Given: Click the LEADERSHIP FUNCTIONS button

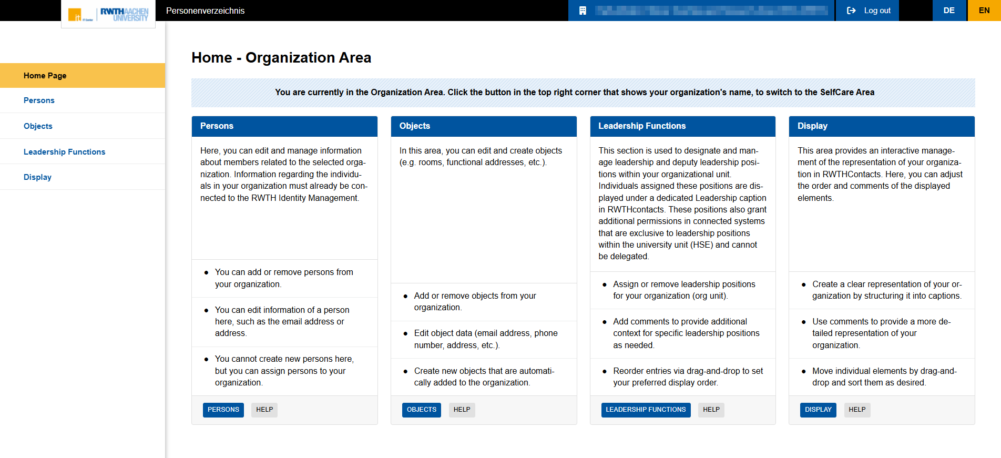Looking at the screenshot, I should point(646,410).
